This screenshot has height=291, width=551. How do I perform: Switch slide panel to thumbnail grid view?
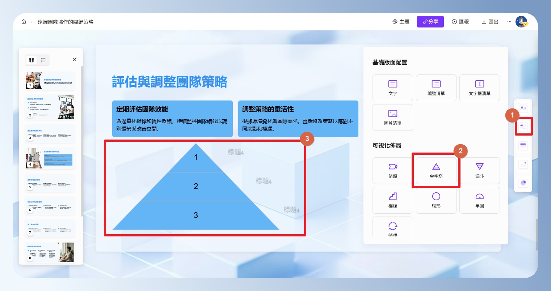pyautogui.click(x=31, y=60)
